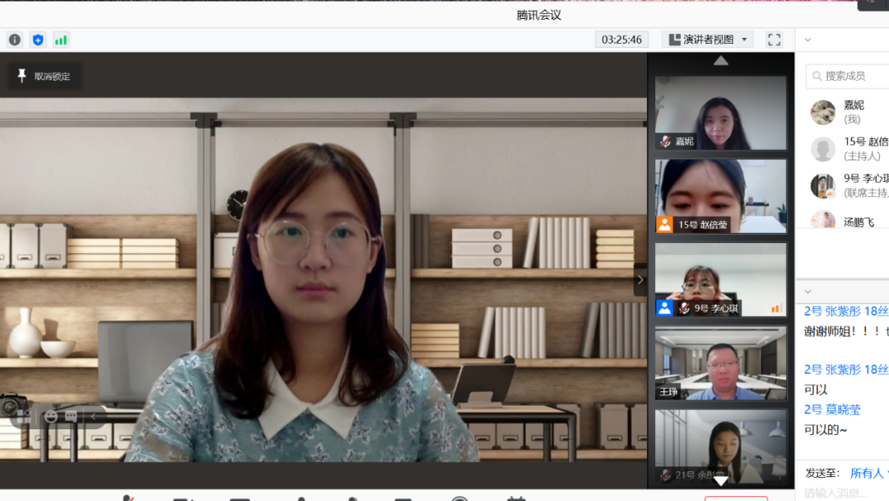This screenshot has height=501, width=889.
Task: Click the 王琤 name label on the thumbnail
Action: point(668,391)
